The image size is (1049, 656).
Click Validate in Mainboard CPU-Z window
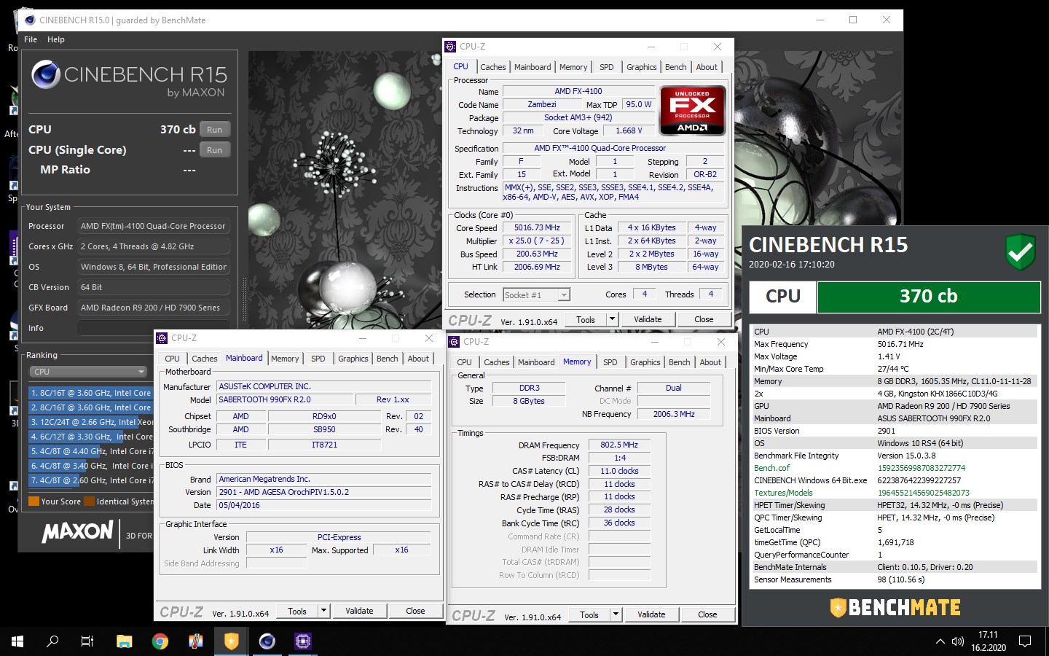(x=359, y=611)
